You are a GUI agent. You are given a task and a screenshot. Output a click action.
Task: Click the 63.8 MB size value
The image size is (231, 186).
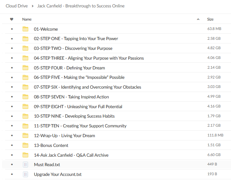tap(214, 29)
